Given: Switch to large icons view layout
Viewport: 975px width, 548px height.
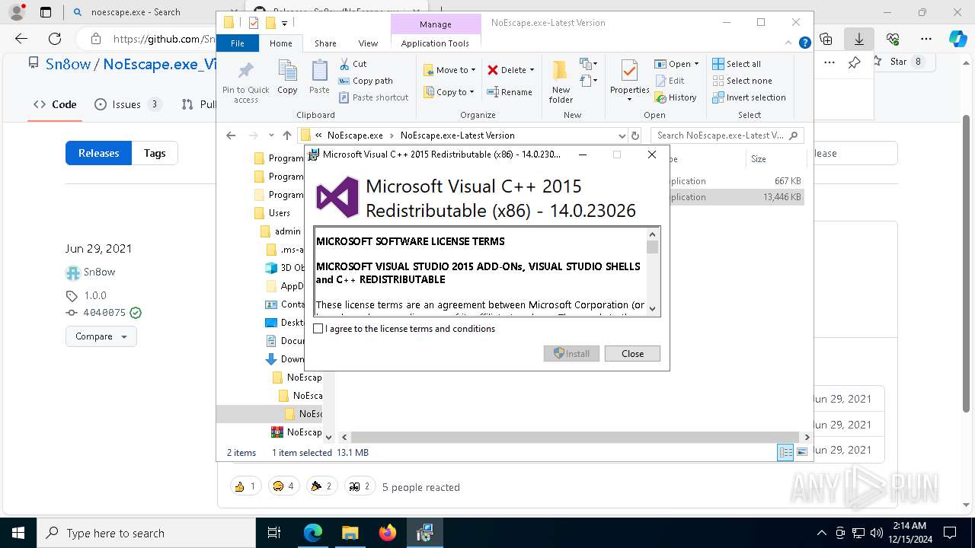Looking at the screenshot, I should coord(801,453).
